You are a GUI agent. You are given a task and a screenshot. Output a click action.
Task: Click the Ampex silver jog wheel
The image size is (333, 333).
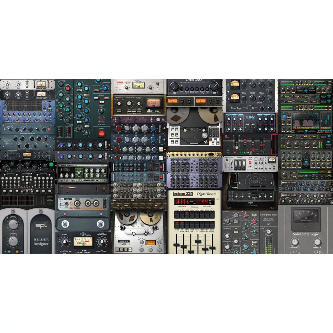tap(204, 136)
